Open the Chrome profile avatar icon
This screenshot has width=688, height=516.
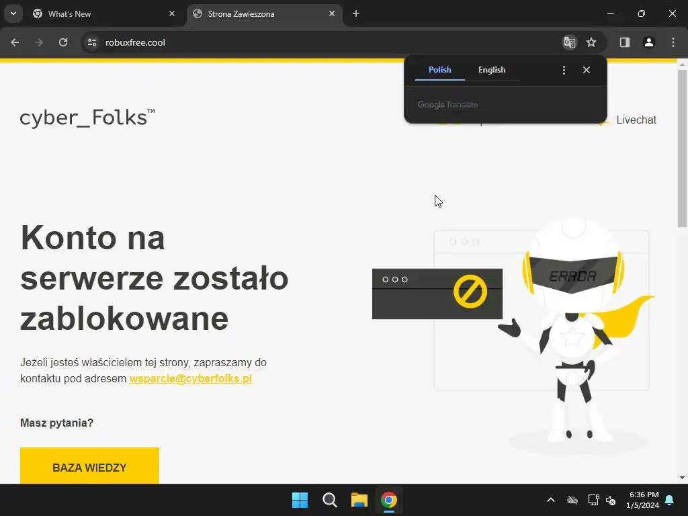tap(648, 42)
